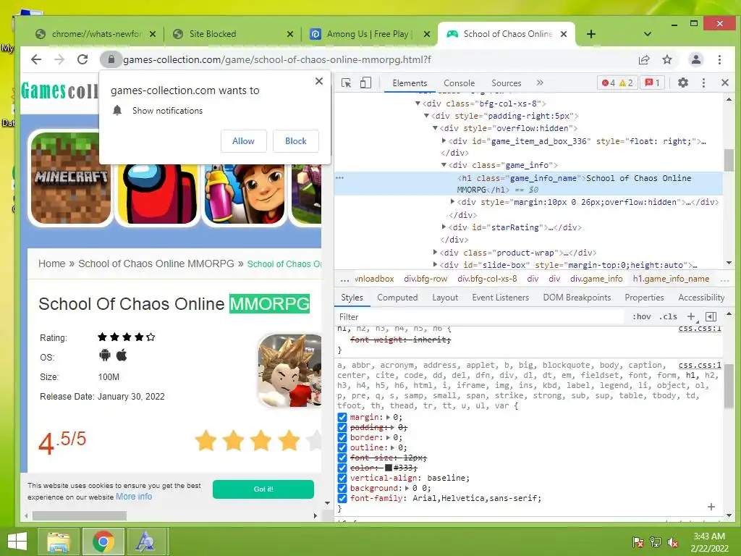741x556 pixels.
Task: Allow notifications from games-collection.com
Action: click(243, 141)
